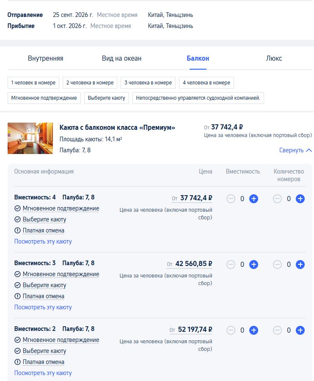Click the Количество номеров column header

click(x=289, y=175)
